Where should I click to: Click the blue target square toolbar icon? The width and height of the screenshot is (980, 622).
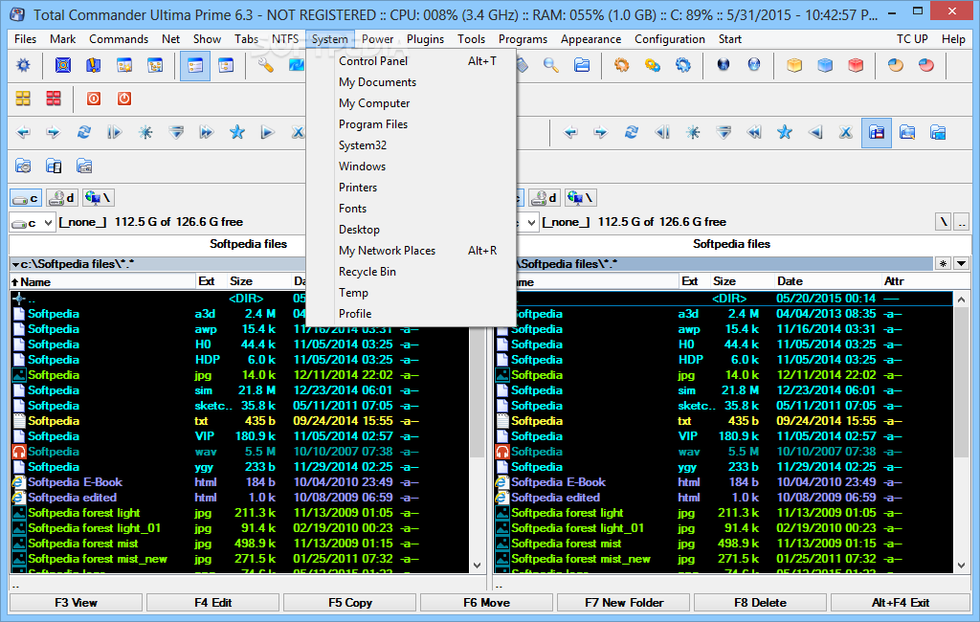63,65
